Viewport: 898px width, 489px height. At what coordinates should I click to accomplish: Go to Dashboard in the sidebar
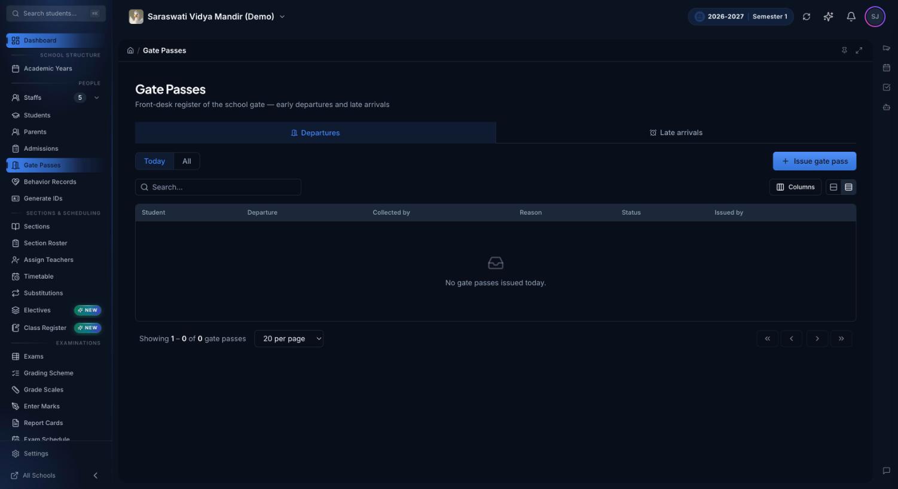point(56,40)
